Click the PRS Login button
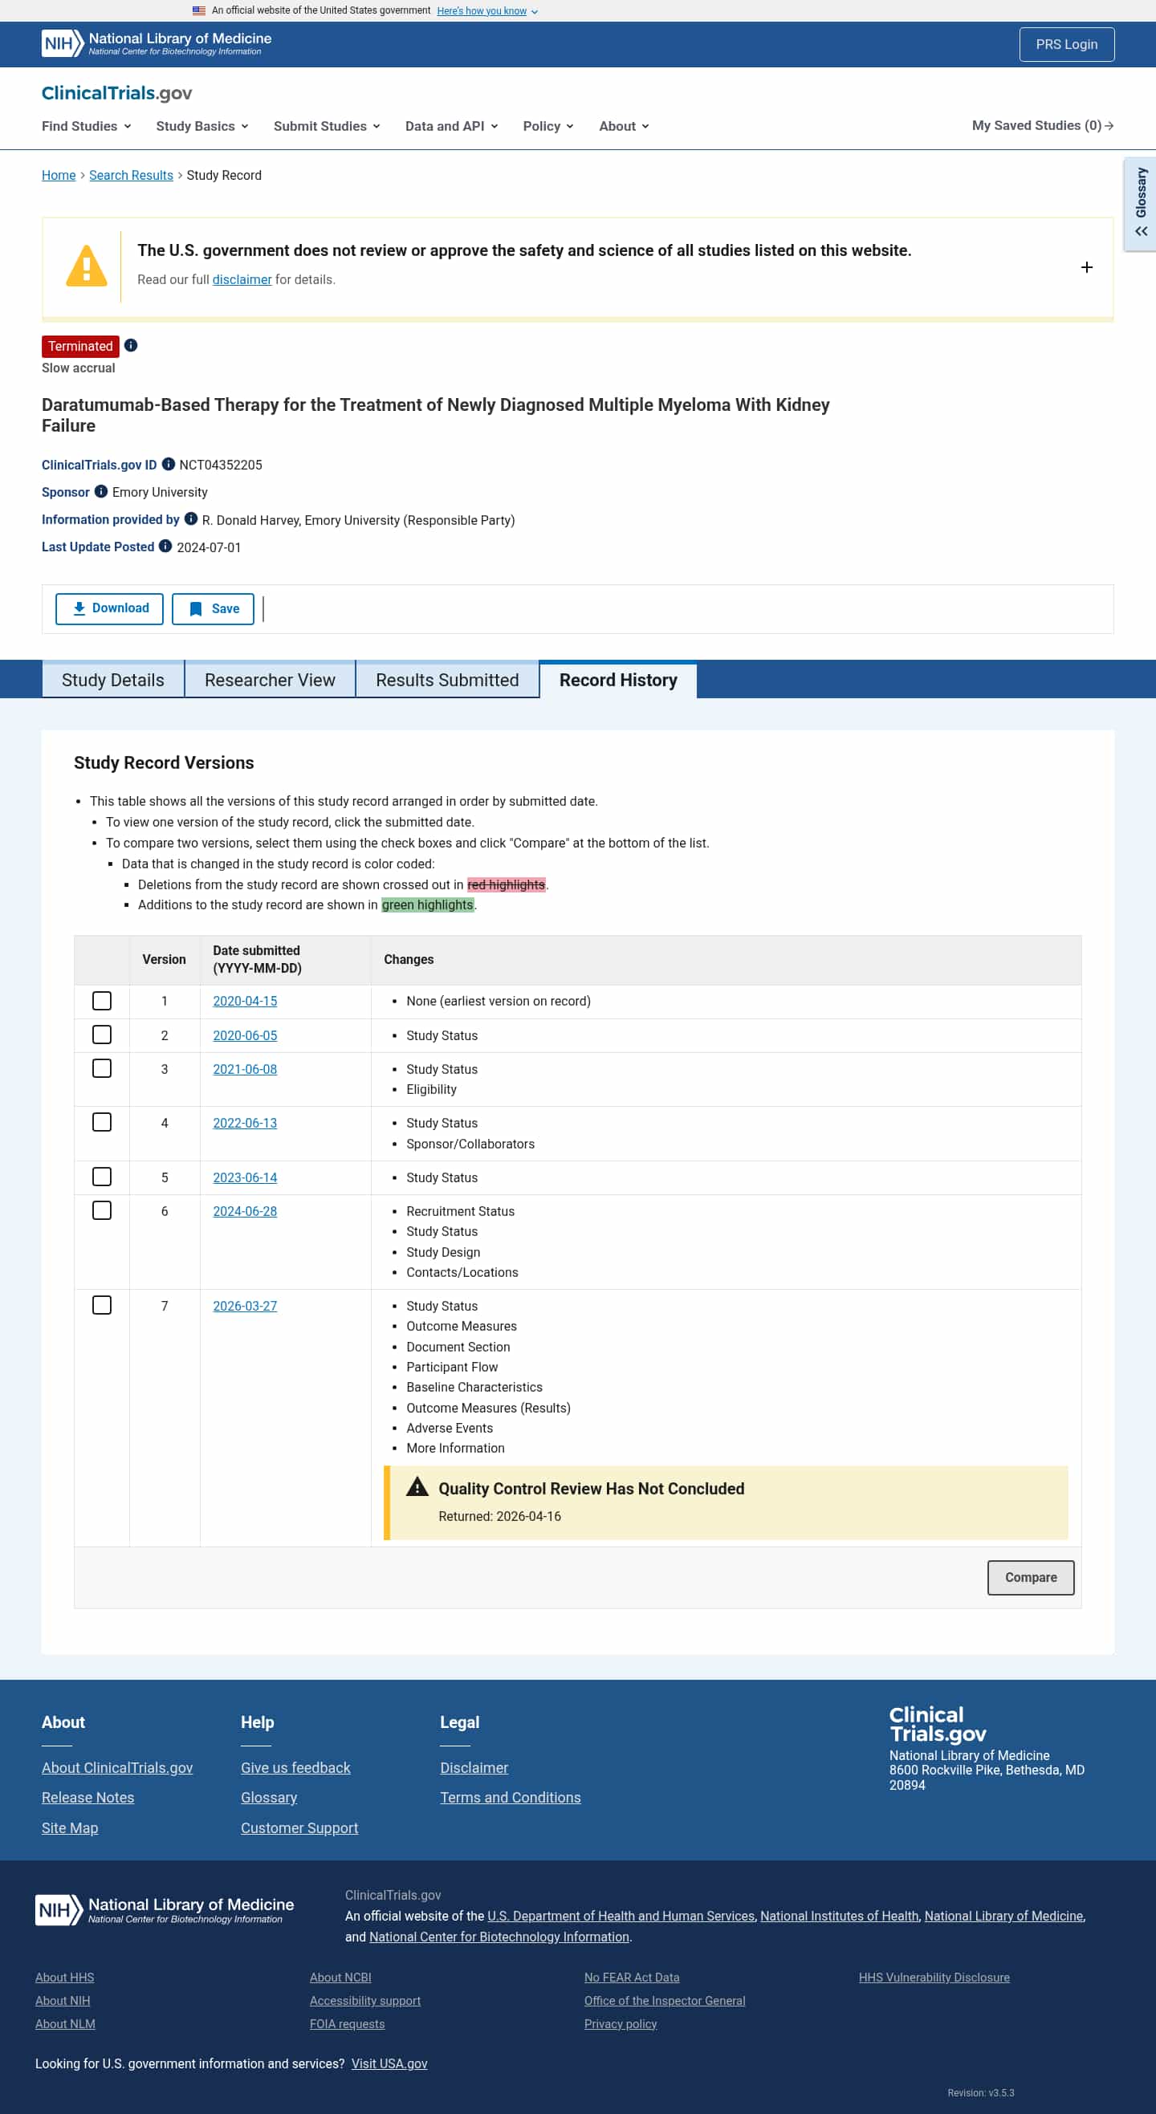The image size is (1156, 2114). [1067, 44]
